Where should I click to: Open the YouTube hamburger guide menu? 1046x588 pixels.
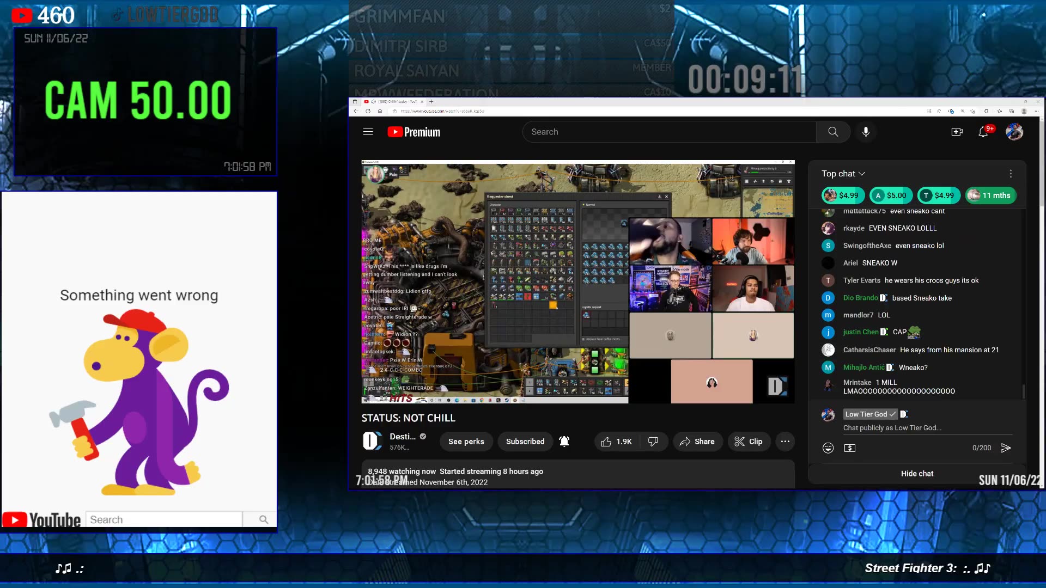point(368,132)
